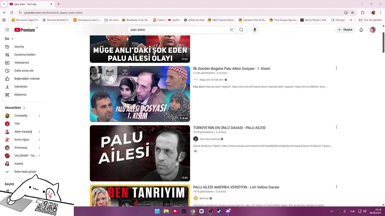The height and width of the screenshot is (216, 385).
Task: Open a new browser tab
Action: (58, 4)
